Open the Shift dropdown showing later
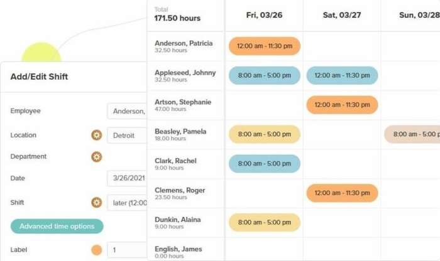This screenshot has height=261, width=440. click(127, 203)
